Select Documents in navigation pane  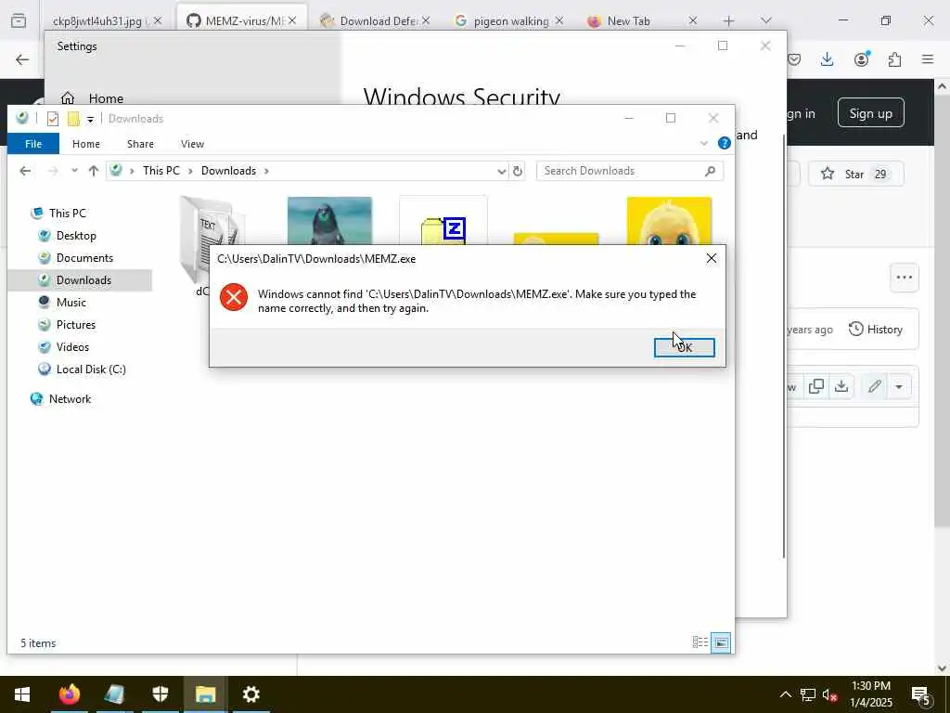[x=84, y=258]
